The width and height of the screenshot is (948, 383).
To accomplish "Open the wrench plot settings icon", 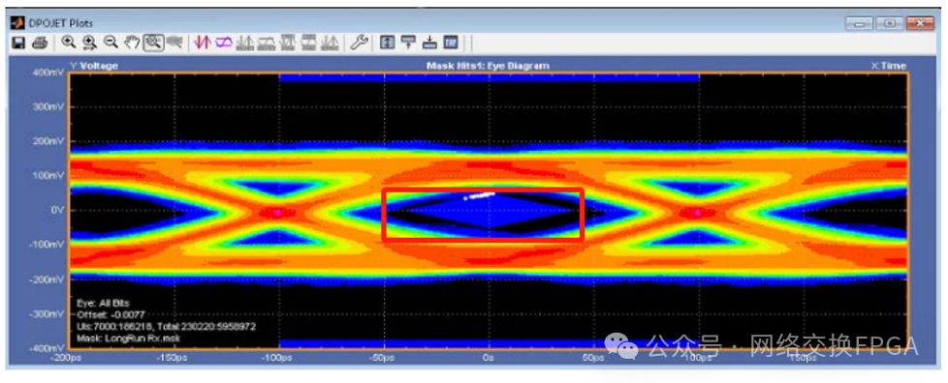I will [359, 43].
